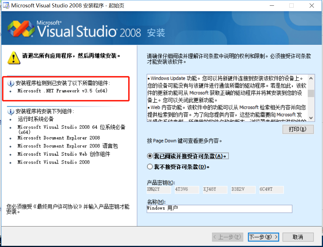Click the 名称 input field
This screenshot has height=247, width=323.
point(219,209)
